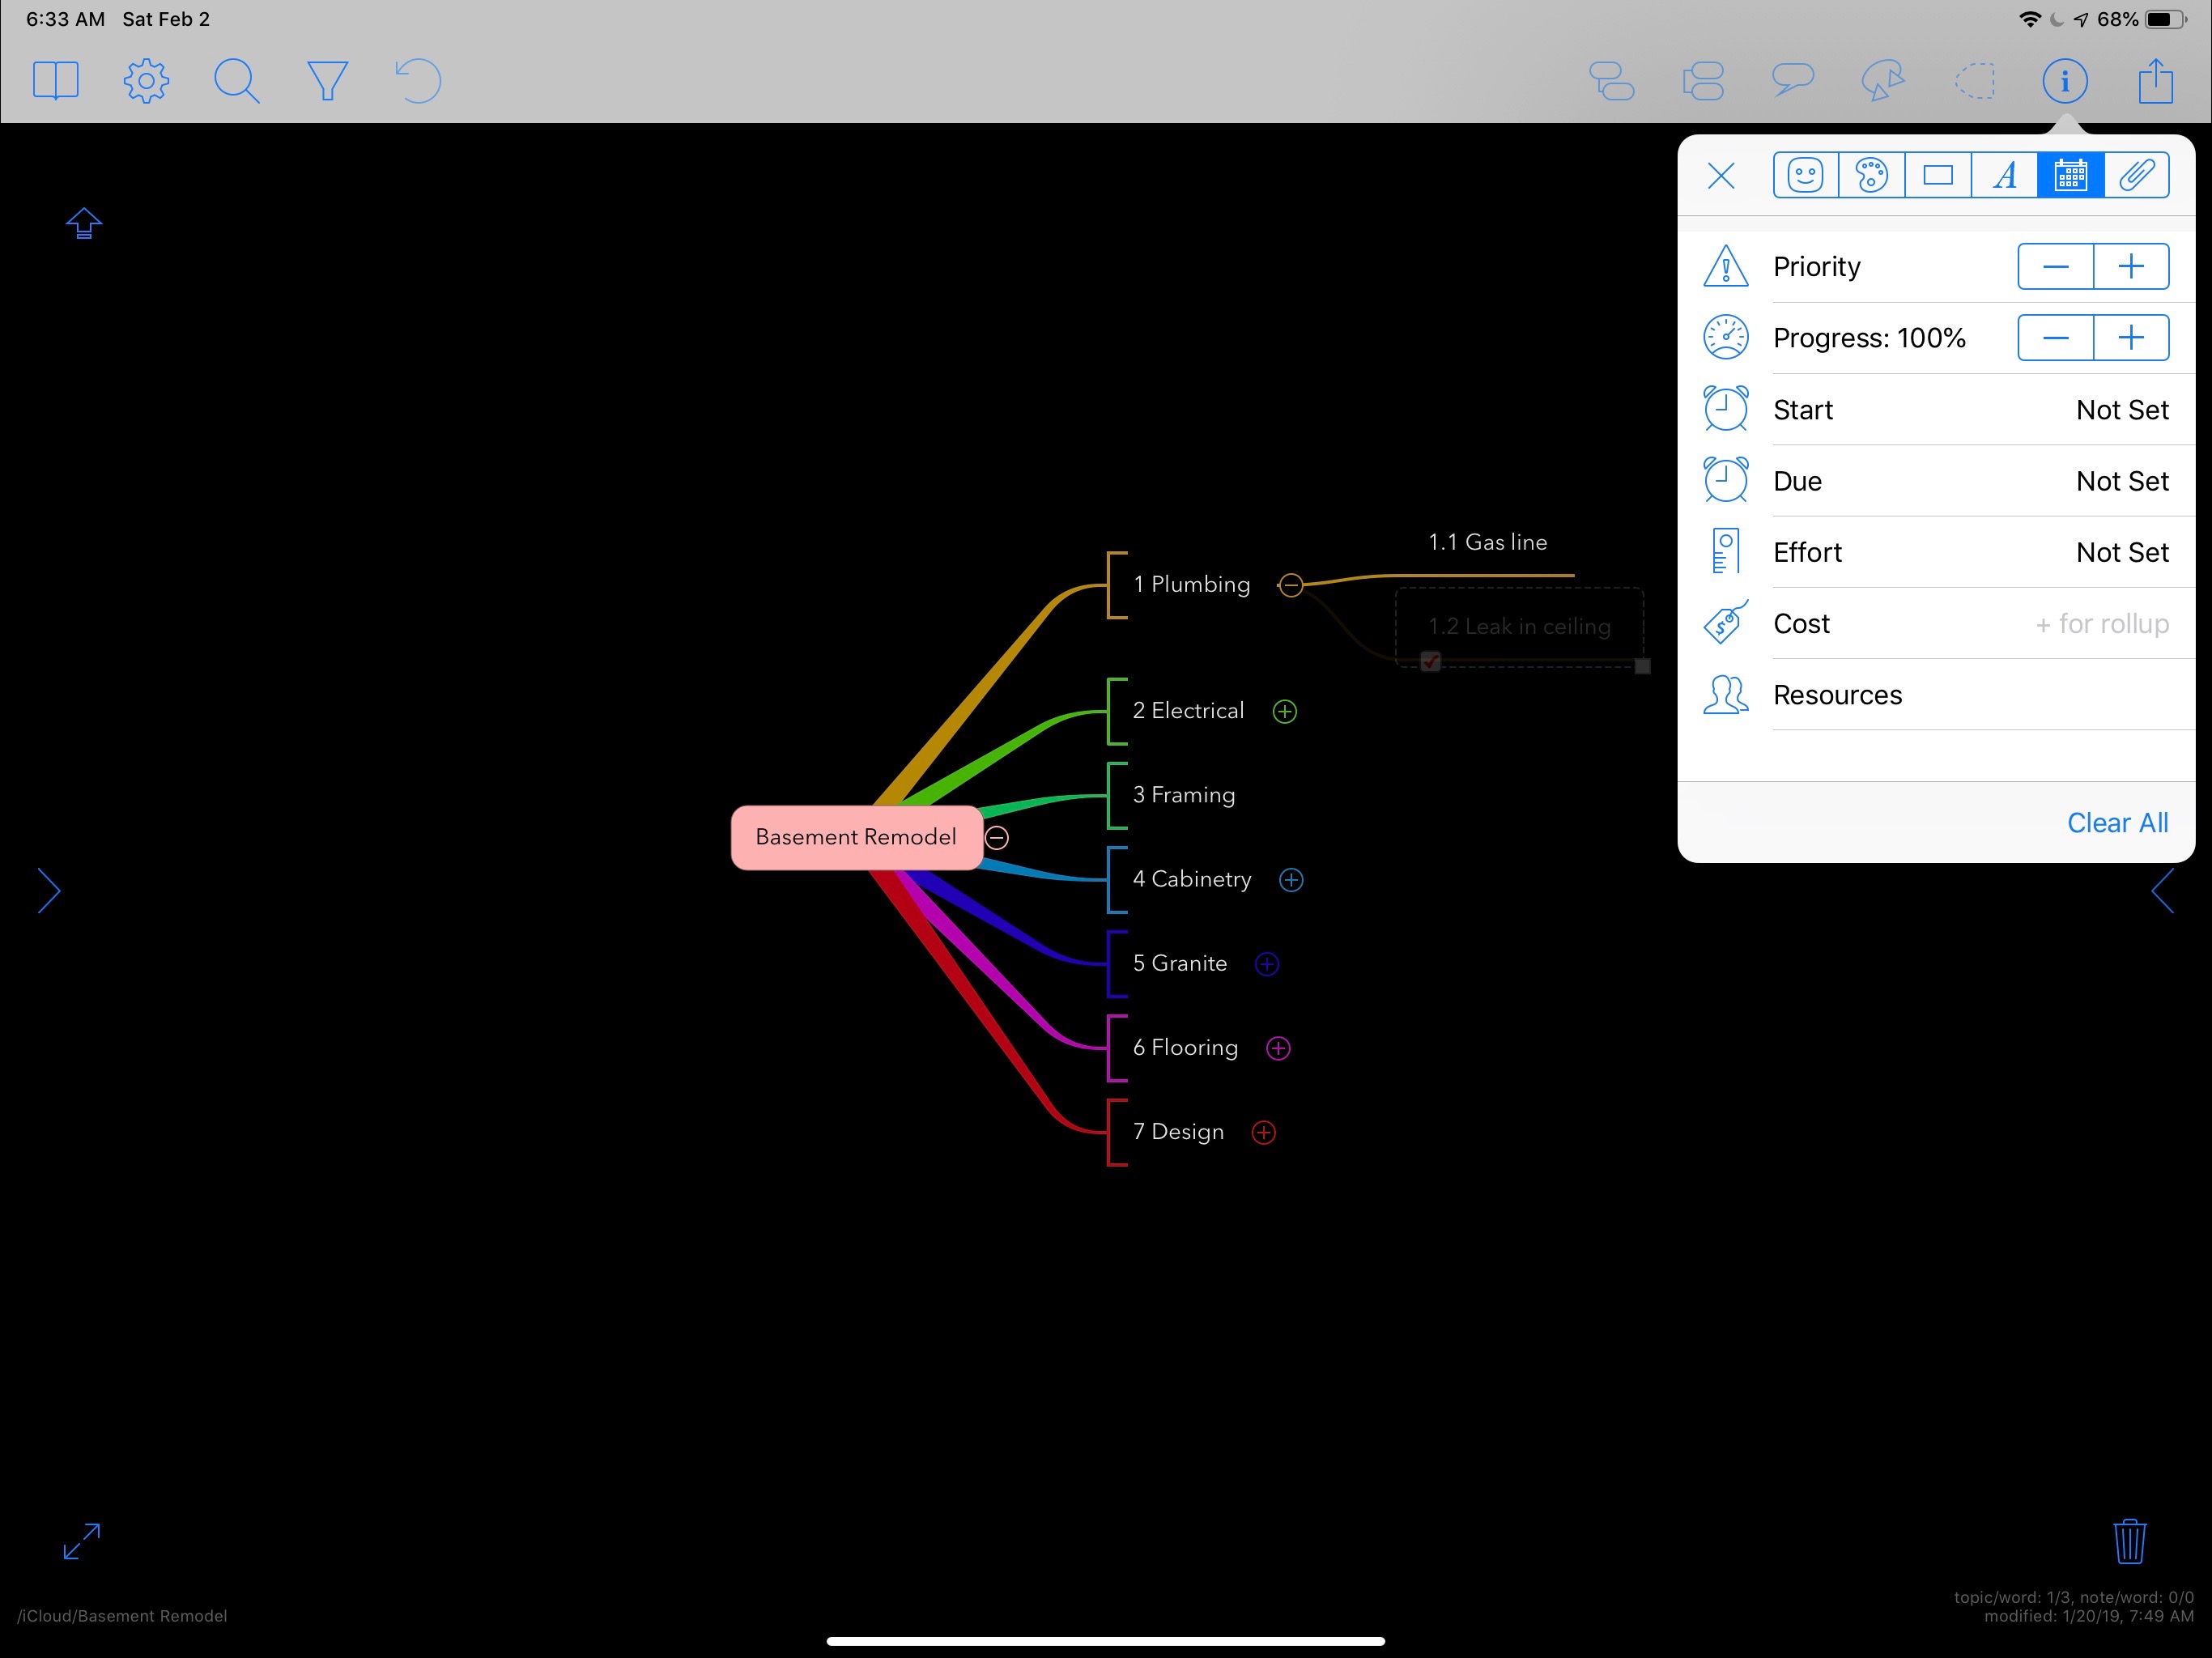This screenshot has width=2212, height=1658.
Task: Select the 5 Granite topic
Action: [x=1180, y=963]
